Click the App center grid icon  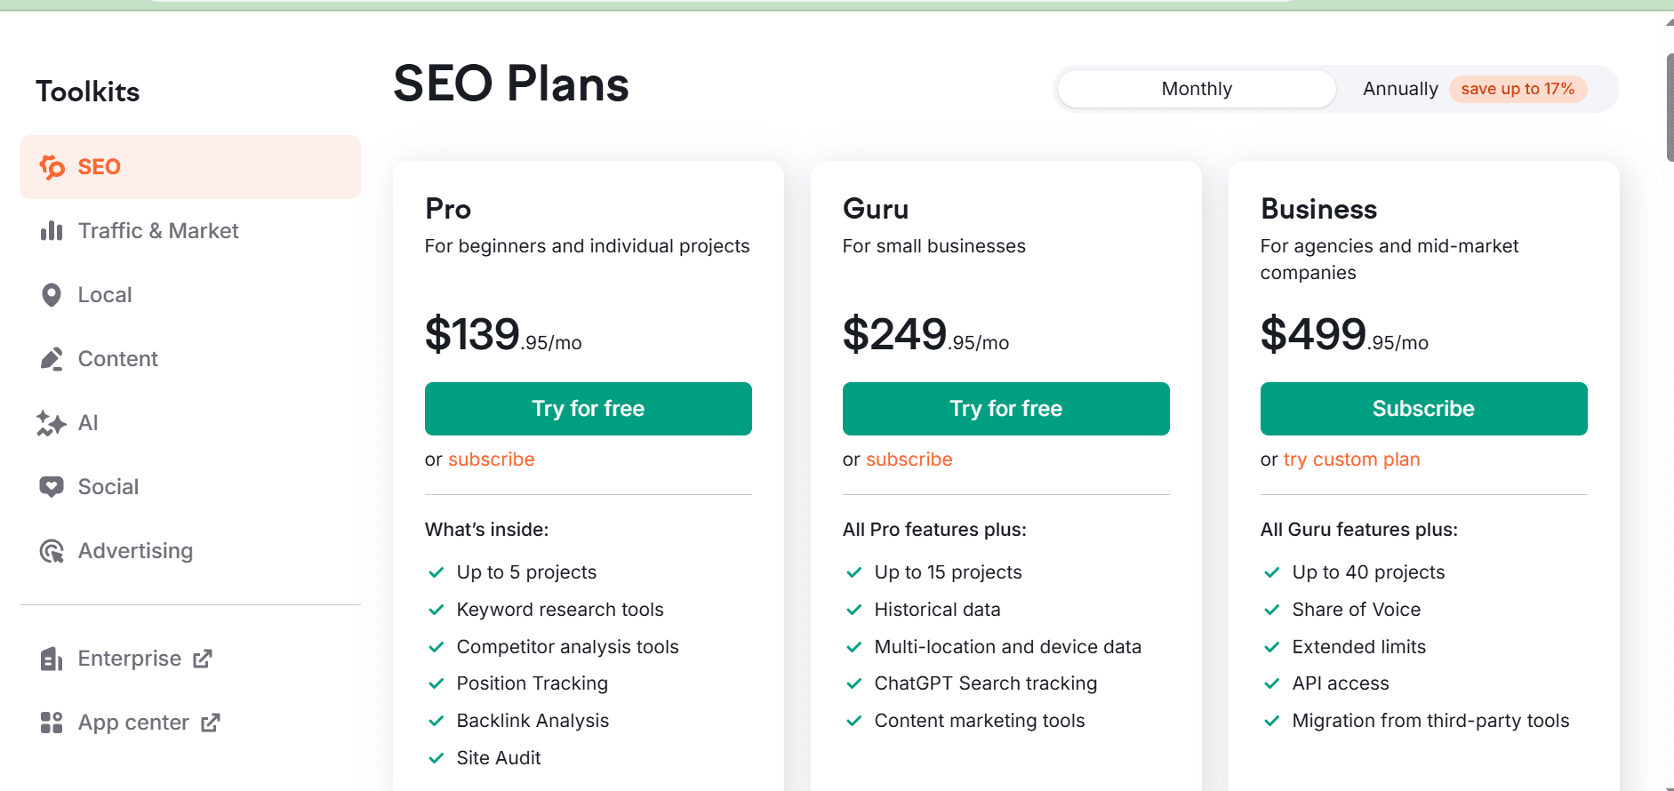(x=52, y=723)
